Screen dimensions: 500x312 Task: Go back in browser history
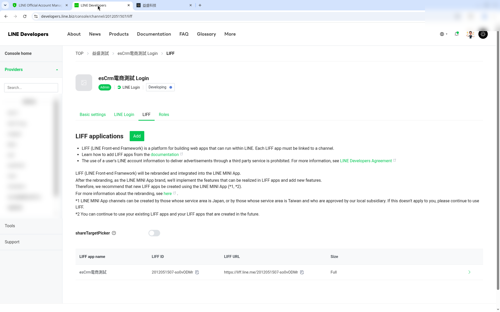[6, 16]
